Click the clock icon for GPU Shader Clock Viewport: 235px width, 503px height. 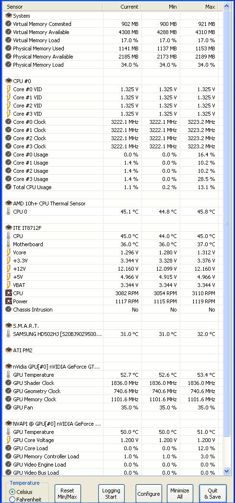pos(9,383)
